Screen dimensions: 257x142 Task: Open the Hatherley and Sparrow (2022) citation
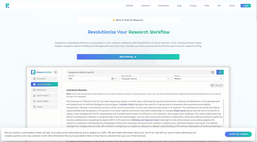145,120
